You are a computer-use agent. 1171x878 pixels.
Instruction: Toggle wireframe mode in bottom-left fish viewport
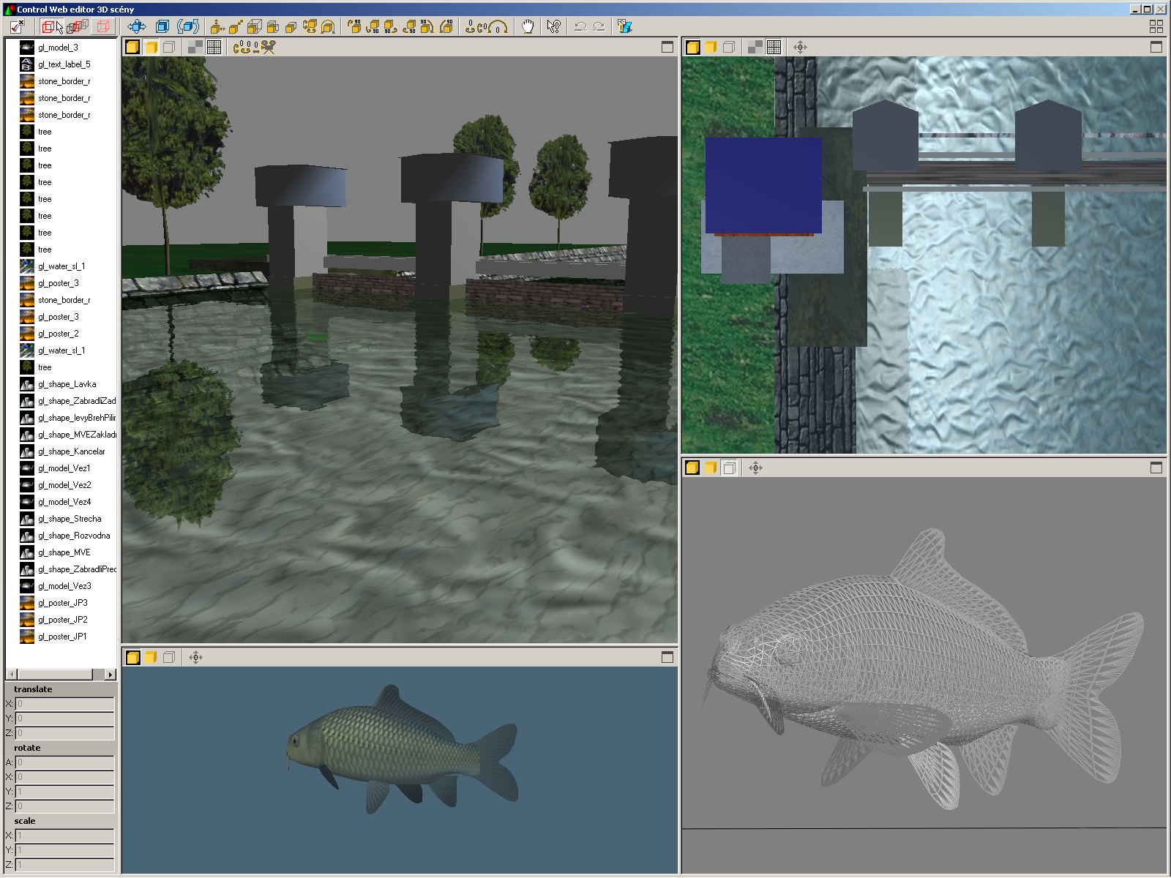pyautogui.click(x=169, y=657)
